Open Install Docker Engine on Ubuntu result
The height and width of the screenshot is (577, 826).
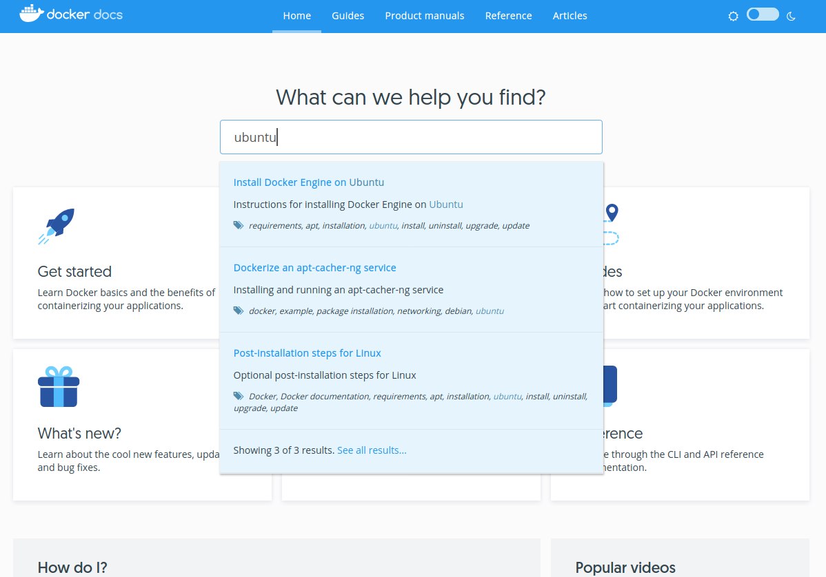click(x=309, y=182)
